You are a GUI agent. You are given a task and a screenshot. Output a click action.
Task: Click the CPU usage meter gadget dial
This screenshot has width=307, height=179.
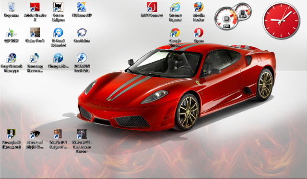coord(226,19)
